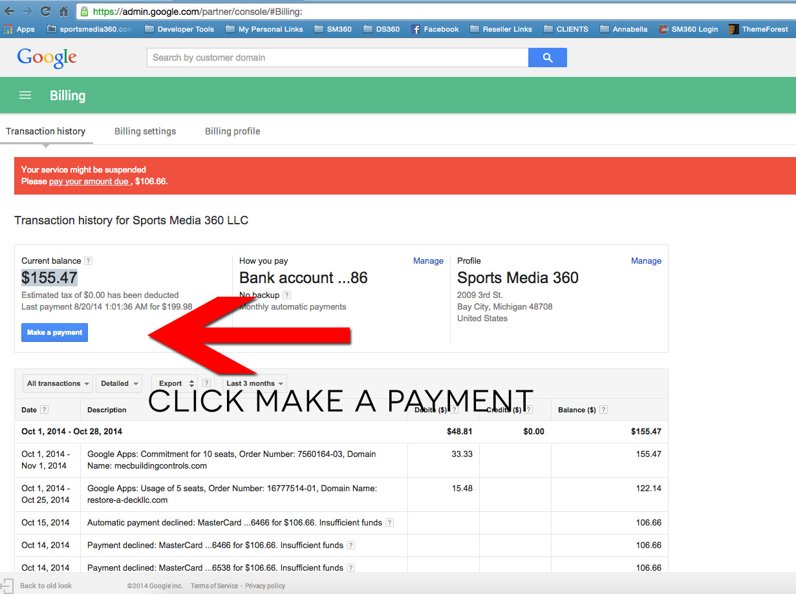Click the Search by customer domain field
Image resolution: width=796 pixels, height=594 pixels.
coord(338,58)
